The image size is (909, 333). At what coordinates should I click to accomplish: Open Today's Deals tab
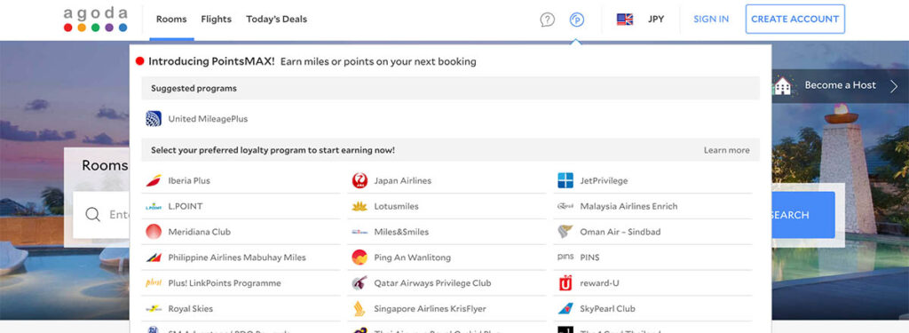pyautogui.click(x=277, y=20)
